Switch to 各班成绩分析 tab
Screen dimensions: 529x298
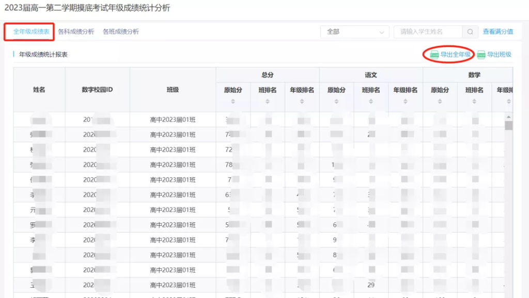point(121,31)
